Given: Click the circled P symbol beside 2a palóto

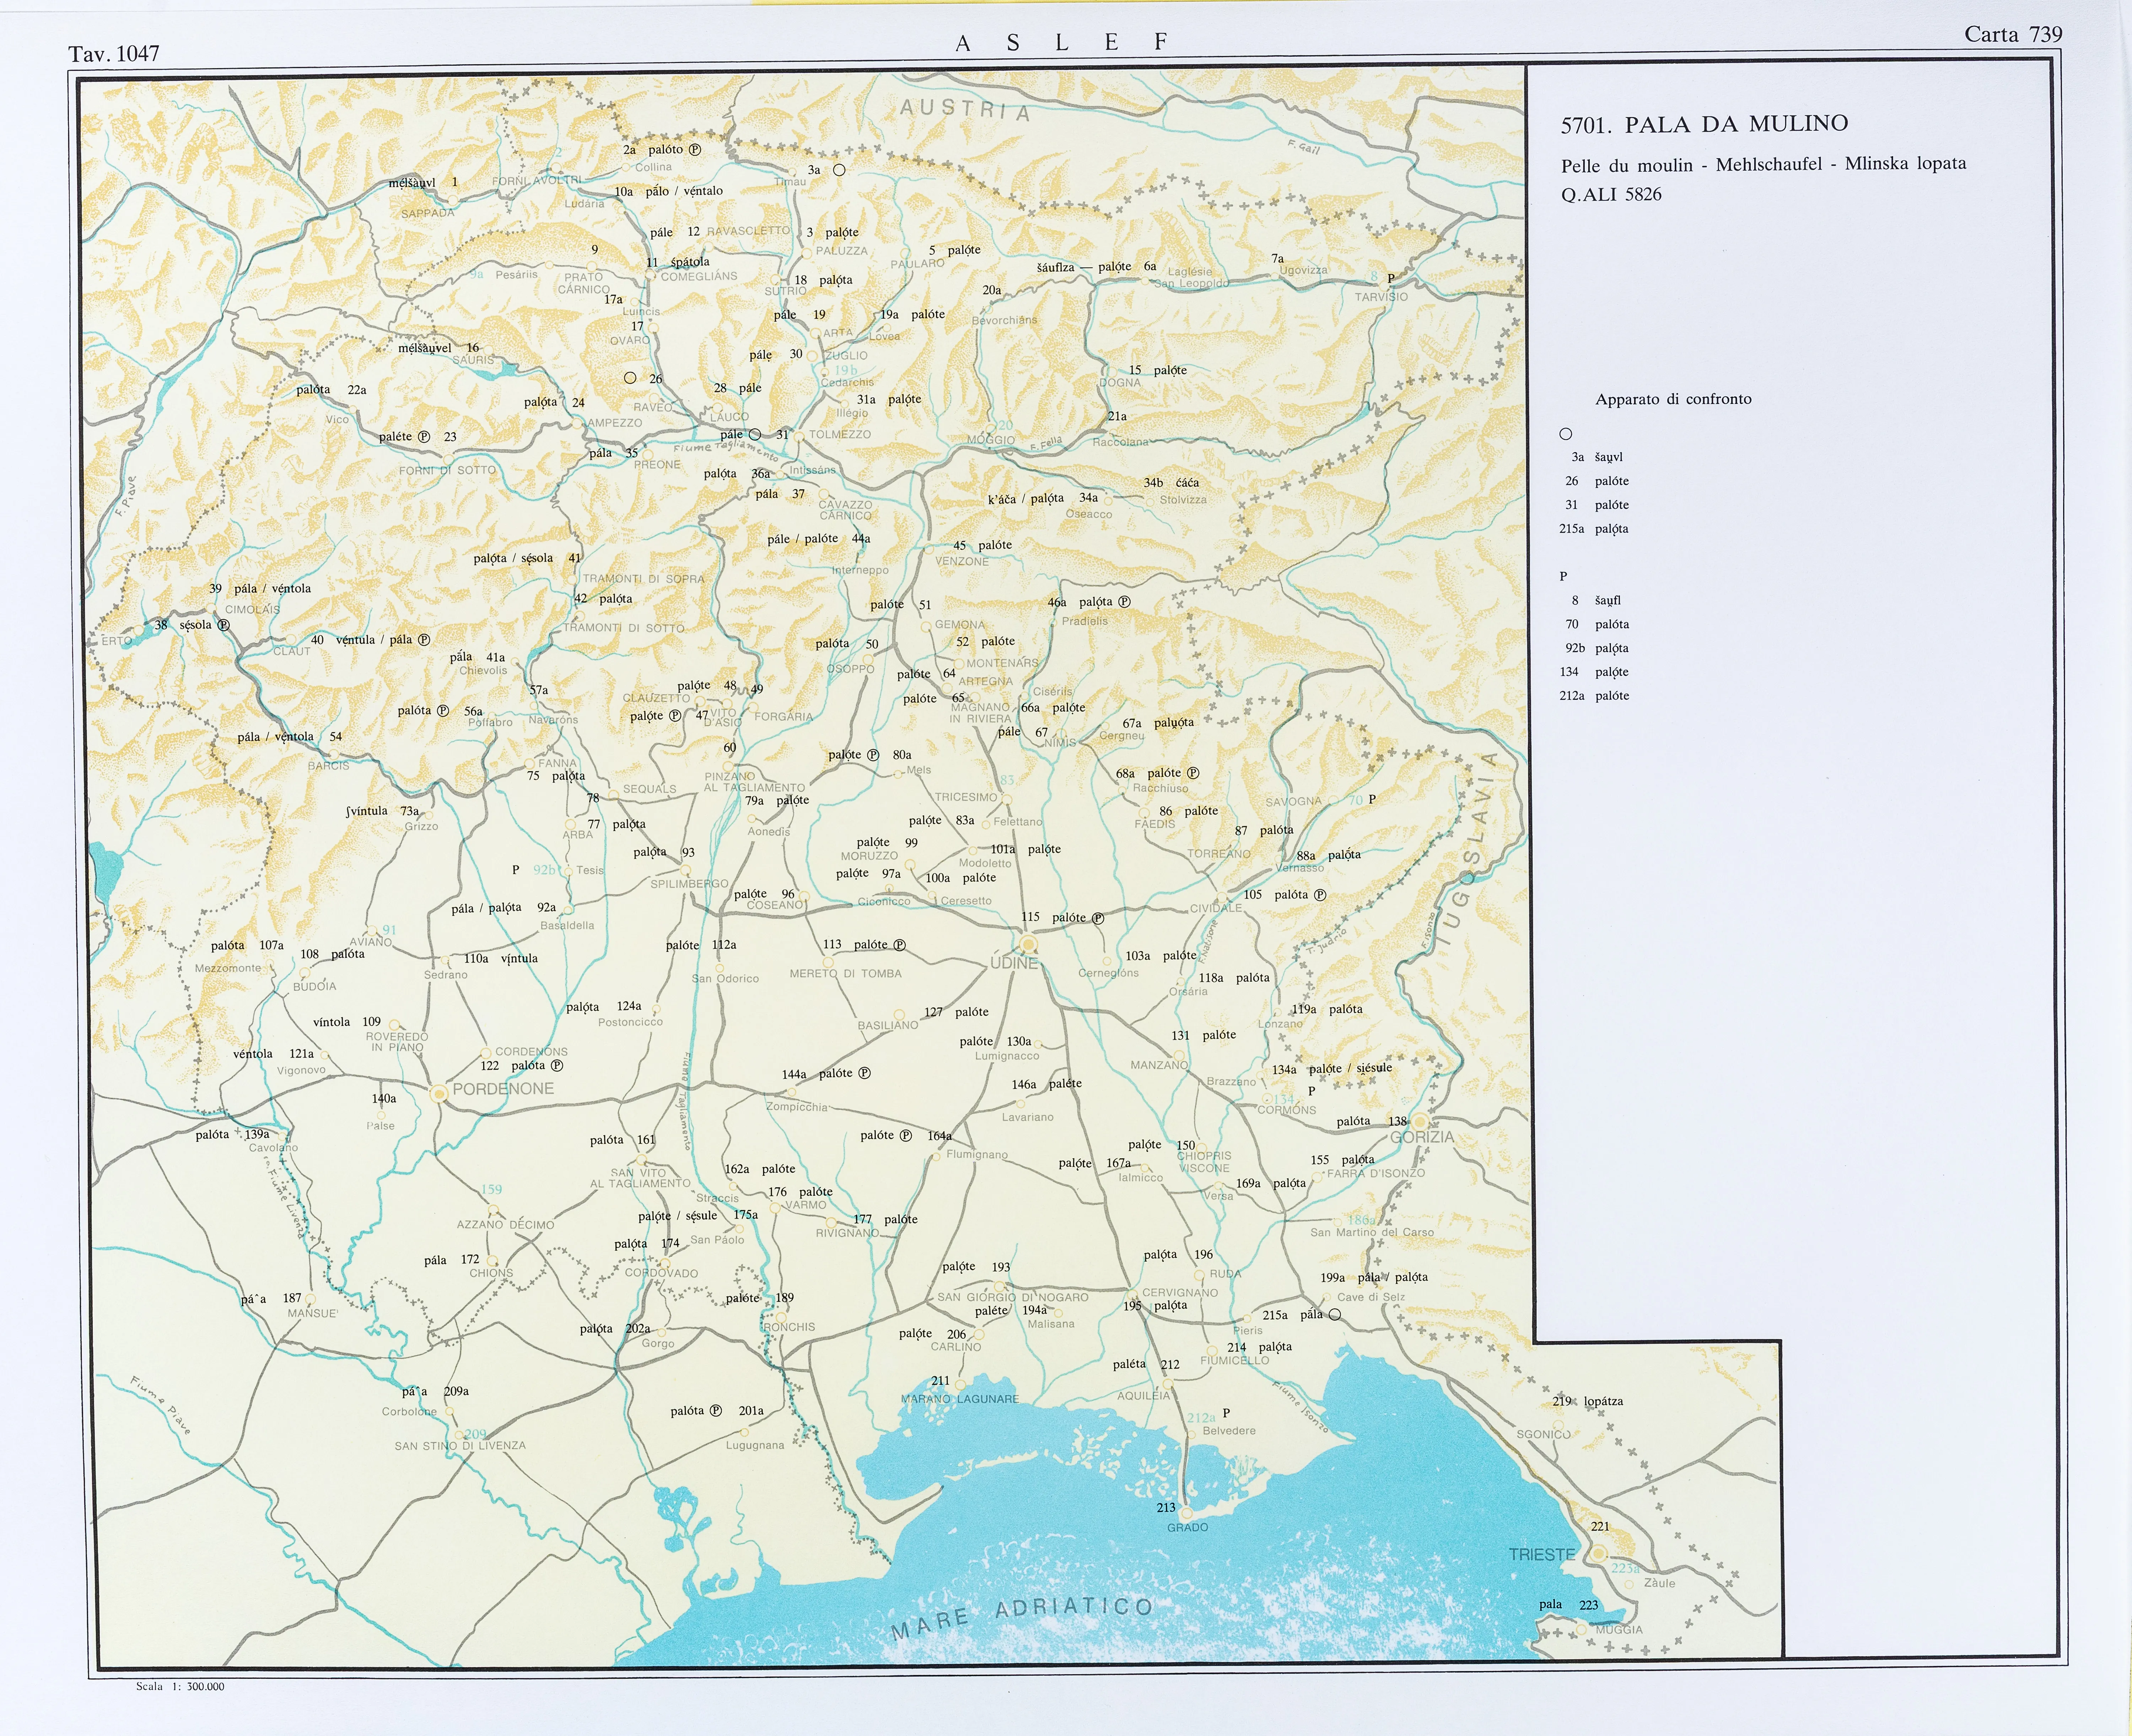Looking at the screenshot, I should (695, 150).
